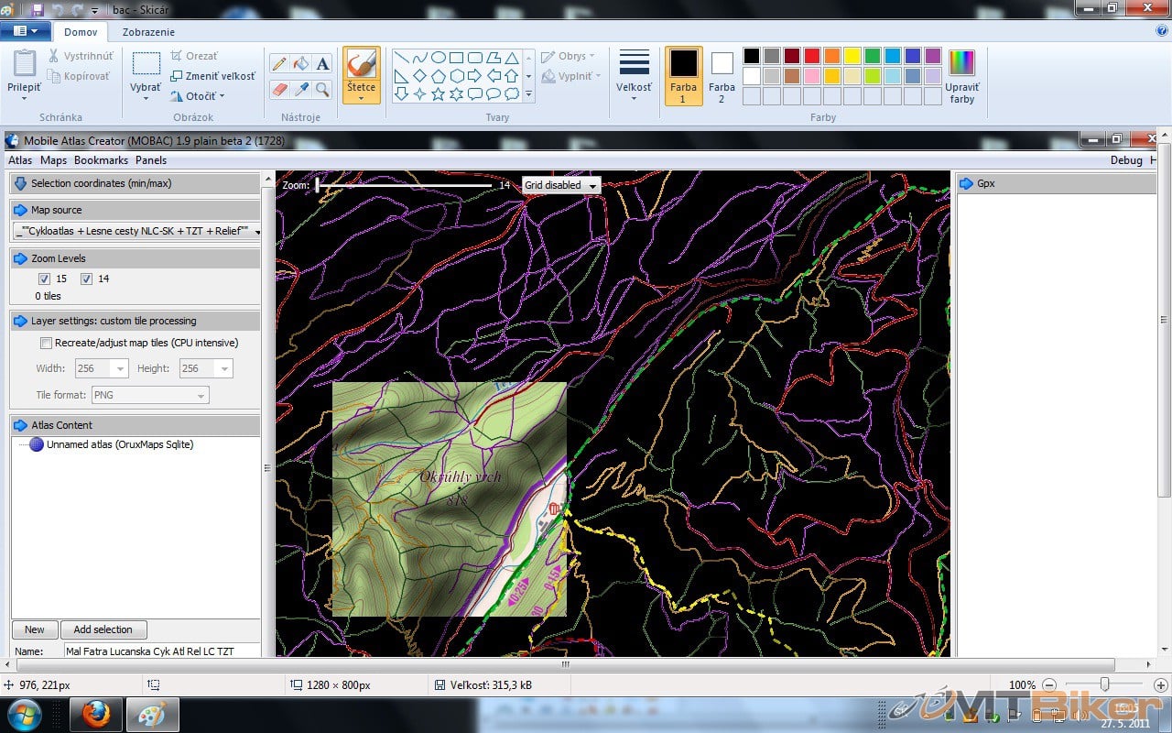Switch to the Zobrazenie ribbon tab
Image resolution: width=1172 pixels, height=733 pixels.
(x=148, y=32)
